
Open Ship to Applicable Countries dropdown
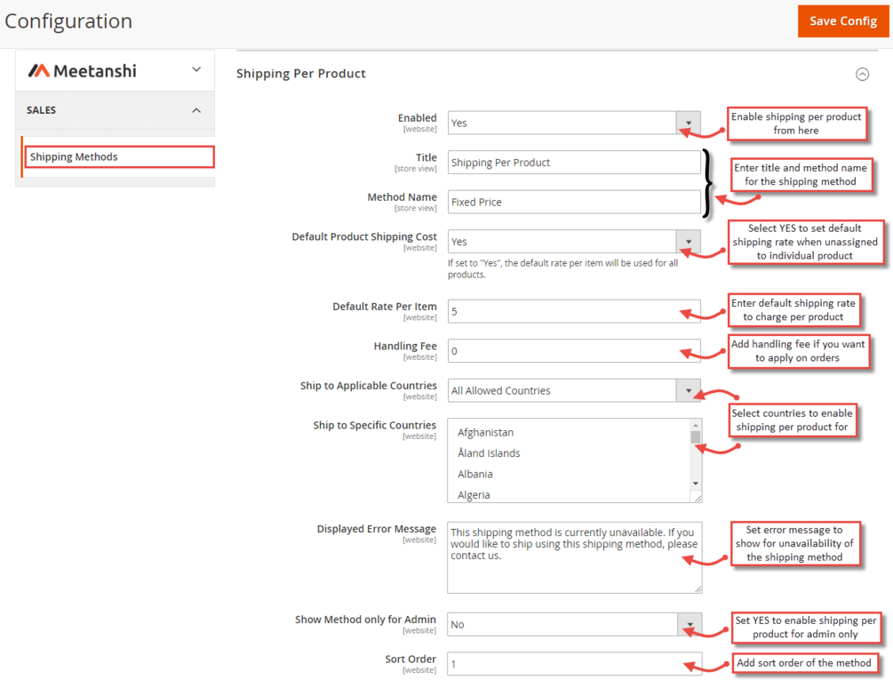point(574,390)
